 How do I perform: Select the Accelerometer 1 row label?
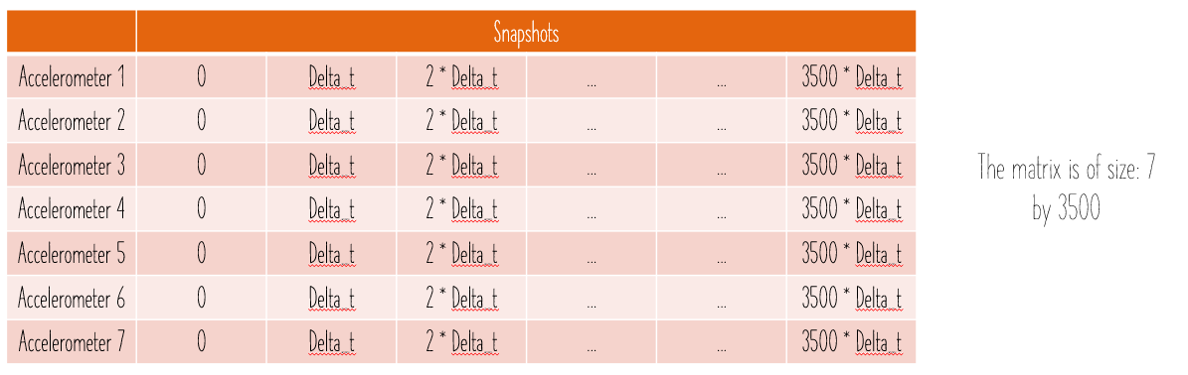72,76
